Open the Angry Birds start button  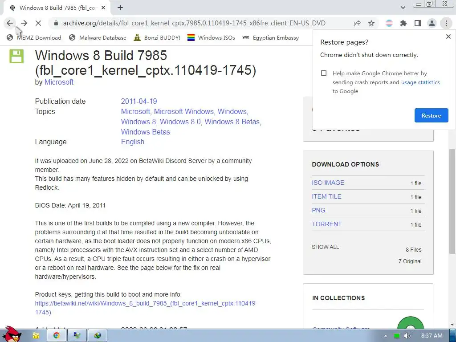[12, 334]
